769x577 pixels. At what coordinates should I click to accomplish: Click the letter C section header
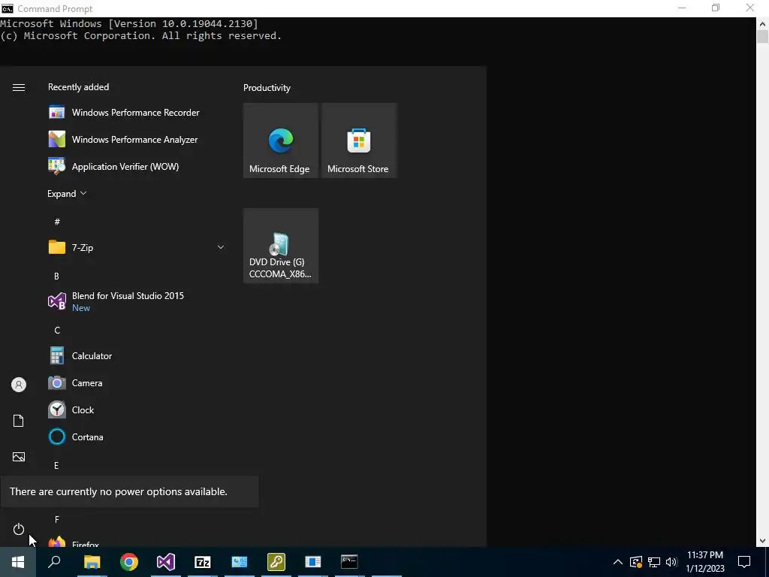57,331
